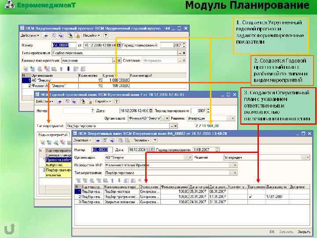The image size is (317, 238).
Task: Clear Руководитель field in operational plan
Action: click(x=235, y=165)
